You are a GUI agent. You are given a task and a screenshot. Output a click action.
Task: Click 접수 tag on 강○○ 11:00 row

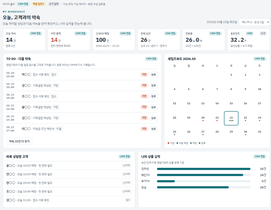pyautogui.click(x=128, y=200)
